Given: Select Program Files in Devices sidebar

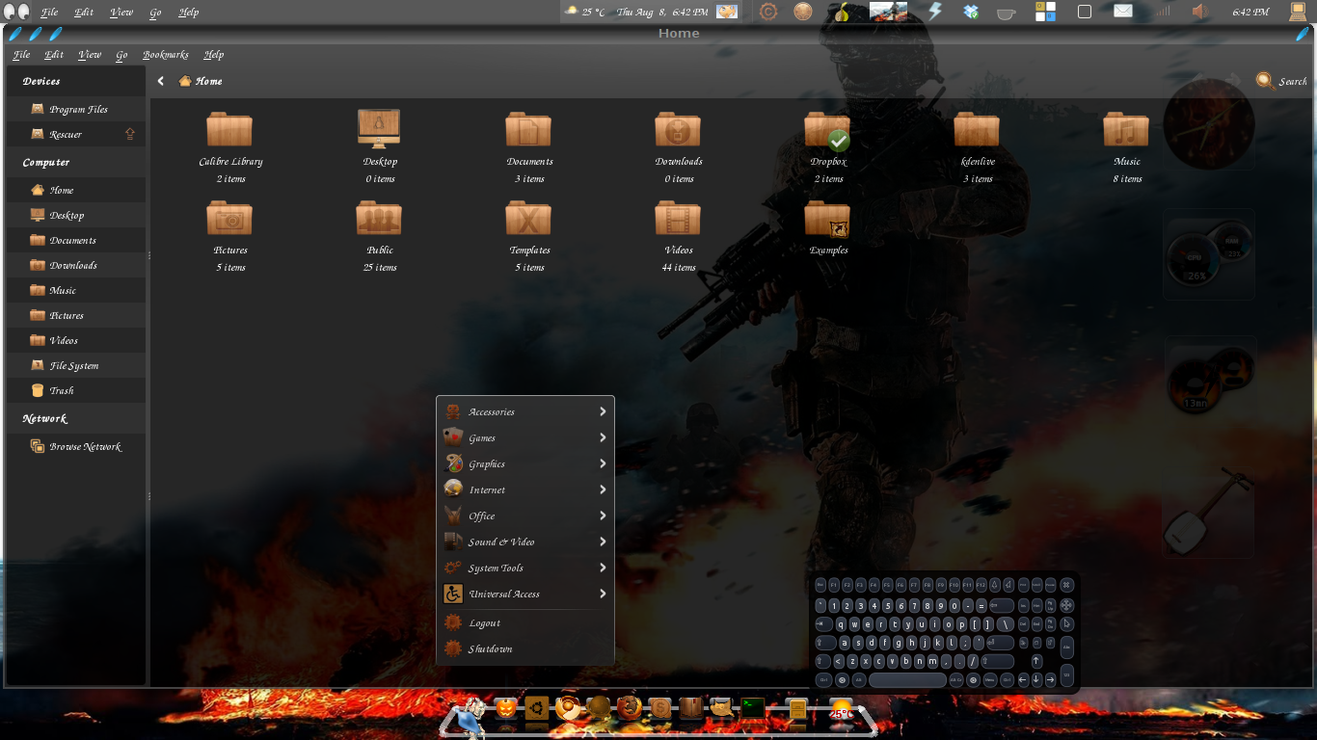Looking at the screenshot, I should 76,109.
